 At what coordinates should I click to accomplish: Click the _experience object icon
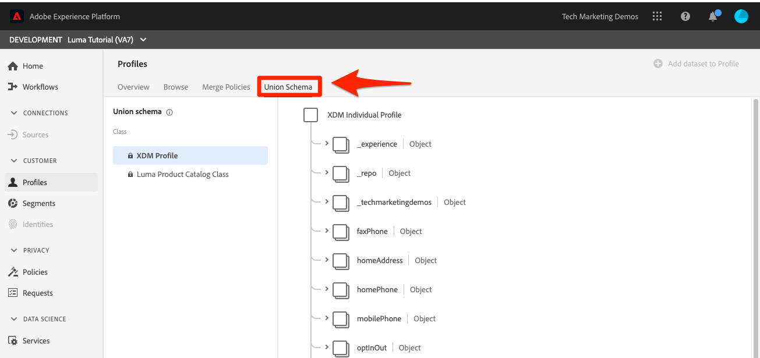[x=341, y=144]
